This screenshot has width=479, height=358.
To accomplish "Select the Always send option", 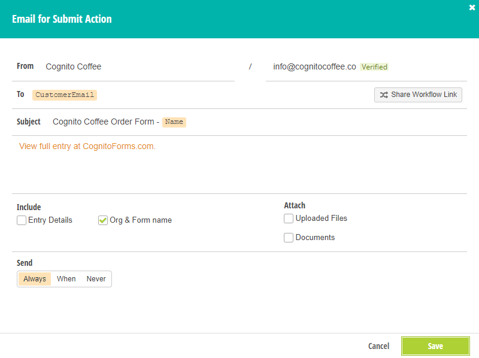I will (x=35, y=279).
